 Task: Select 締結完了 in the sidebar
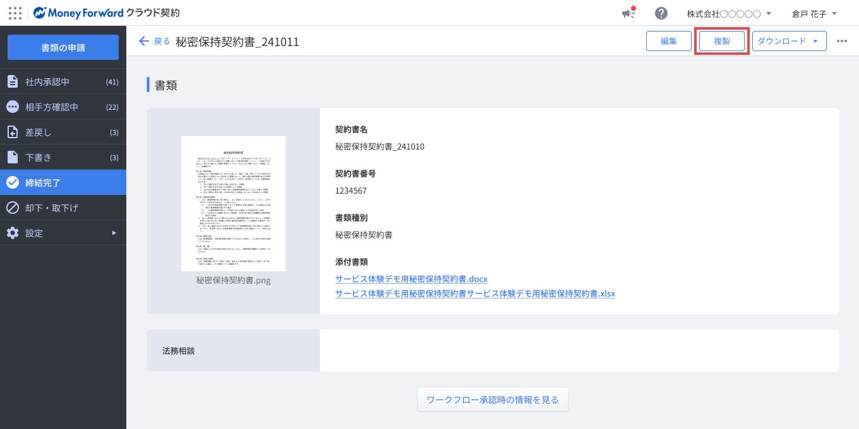coord(63,182)
